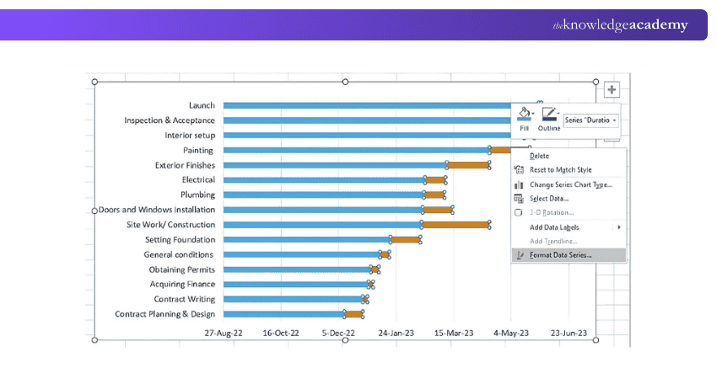The height and width of the screenshot is (379, 717).
Task: Click the orange Site Work/Construction bar
Action: 456,225
